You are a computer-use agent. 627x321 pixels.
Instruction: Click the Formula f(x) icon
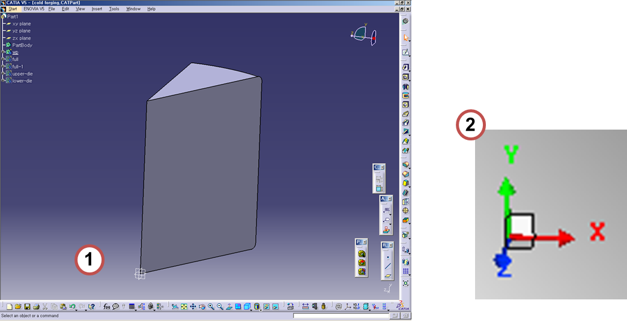[107, 307]
